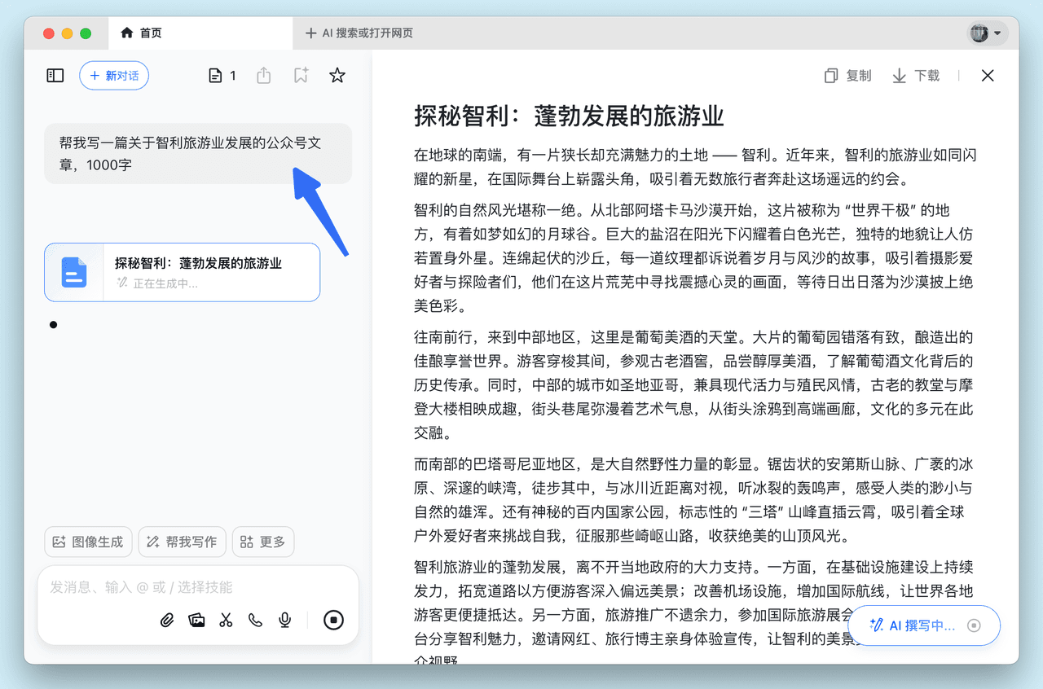Click the share upload icon
Screen dimensions: 1043x689
click(263, 76)
